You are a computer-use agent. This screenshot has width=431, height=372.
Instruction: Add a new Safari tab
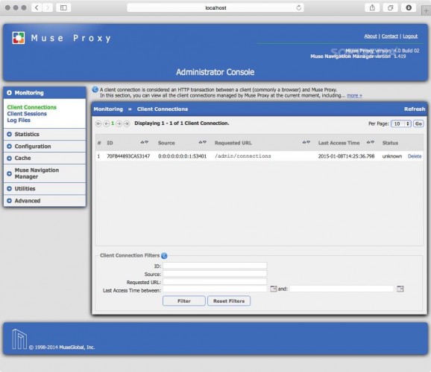[426, 10]
